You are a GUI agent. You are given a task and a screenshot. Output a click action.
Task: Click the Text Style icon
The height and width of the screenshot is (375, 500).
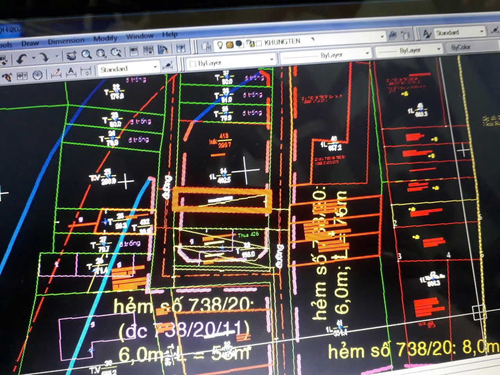[427, 34]
